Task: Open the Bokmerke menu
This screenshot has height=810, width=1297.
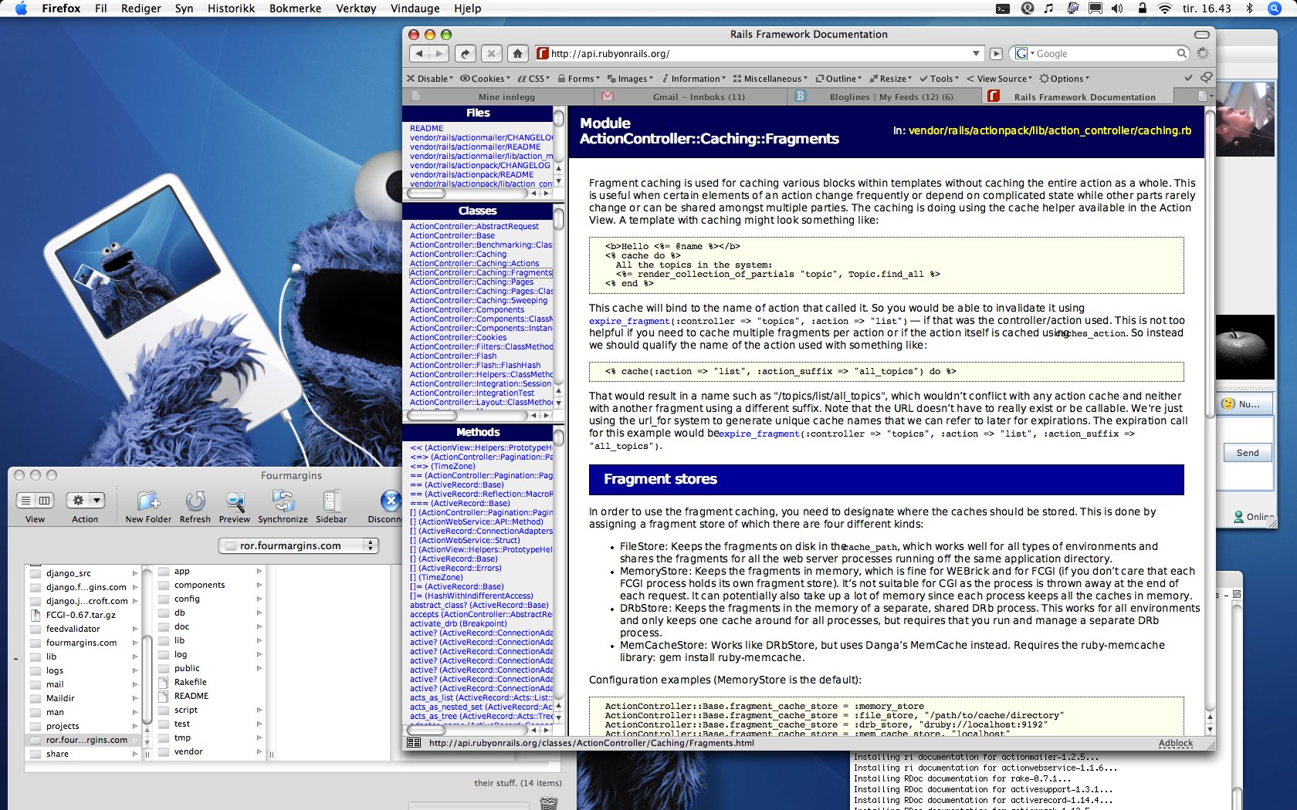Action: [295, 8]
